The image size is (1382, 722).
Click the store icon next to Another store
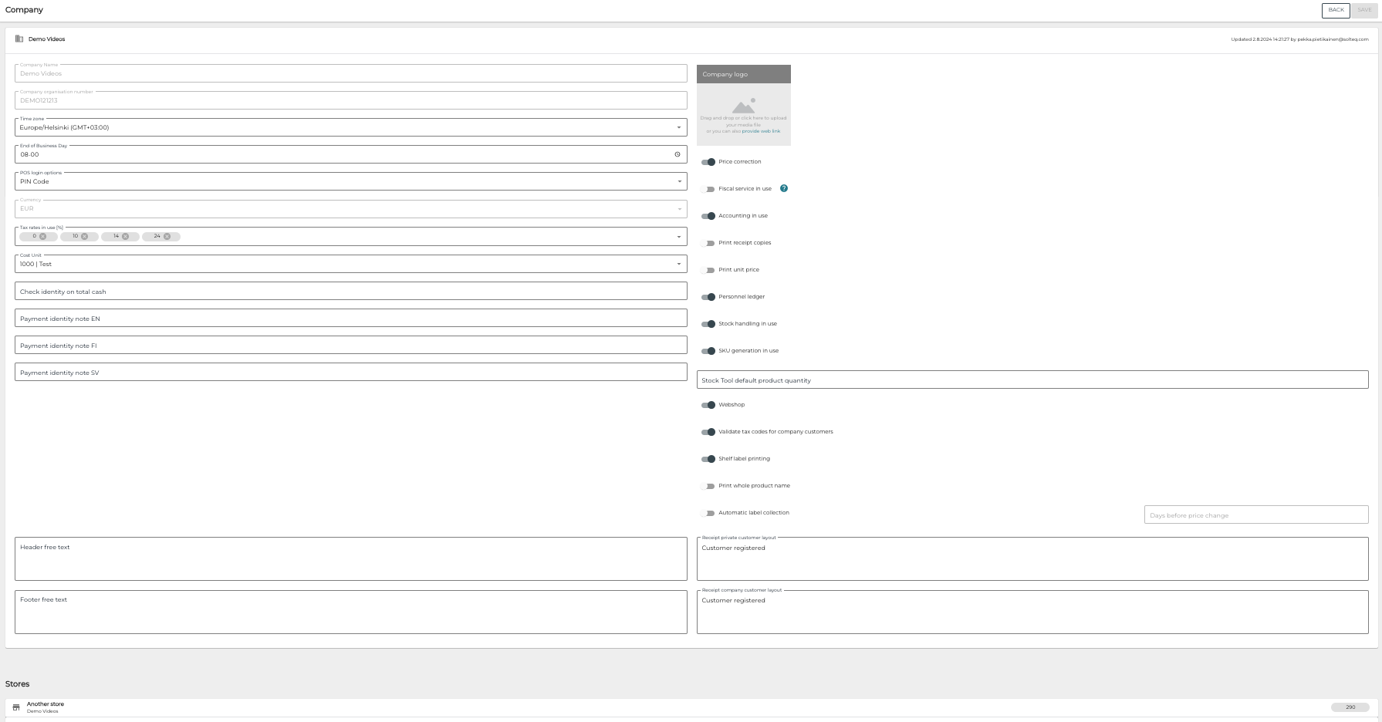click(16, 707)
